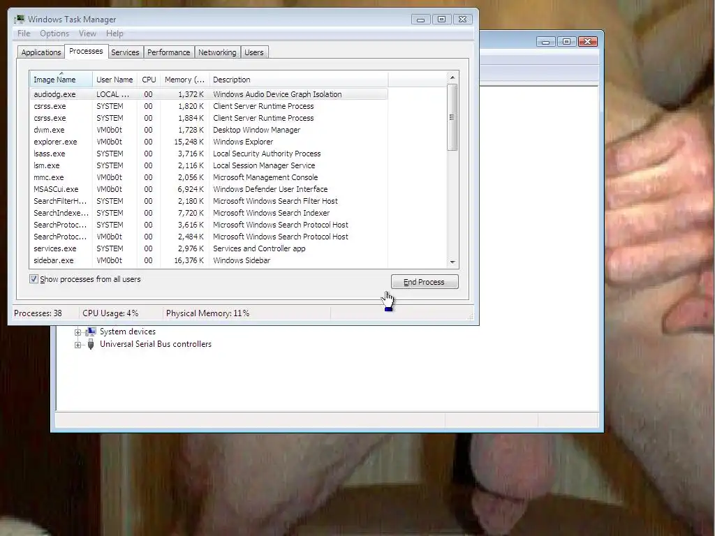
Task: Open the Performance tab
Action: tap(168, 52)
